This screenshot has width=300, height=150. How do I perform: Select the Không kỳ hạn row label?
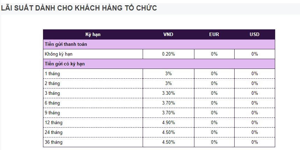(59, 54)
